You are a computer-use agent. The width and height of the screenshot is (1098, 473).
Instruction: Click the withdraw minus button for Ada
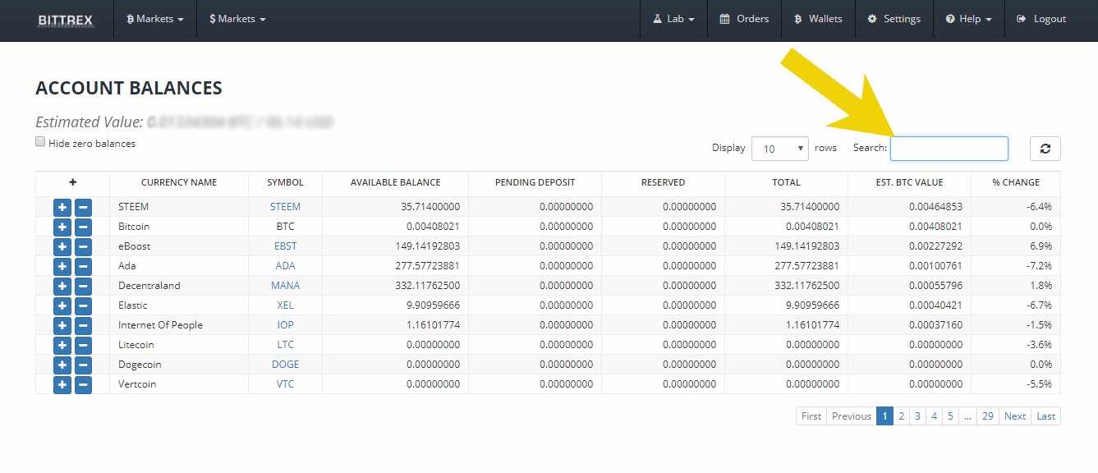pyautogui.click(x=83, y=266)
